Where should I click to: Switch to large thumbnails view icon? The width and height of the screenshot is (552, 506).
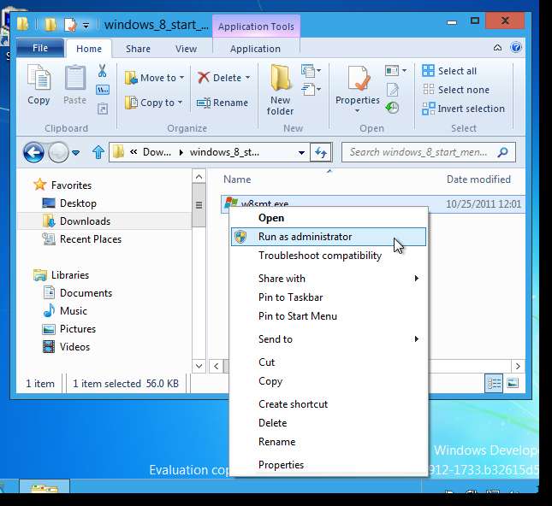click(x=513, y=383)
